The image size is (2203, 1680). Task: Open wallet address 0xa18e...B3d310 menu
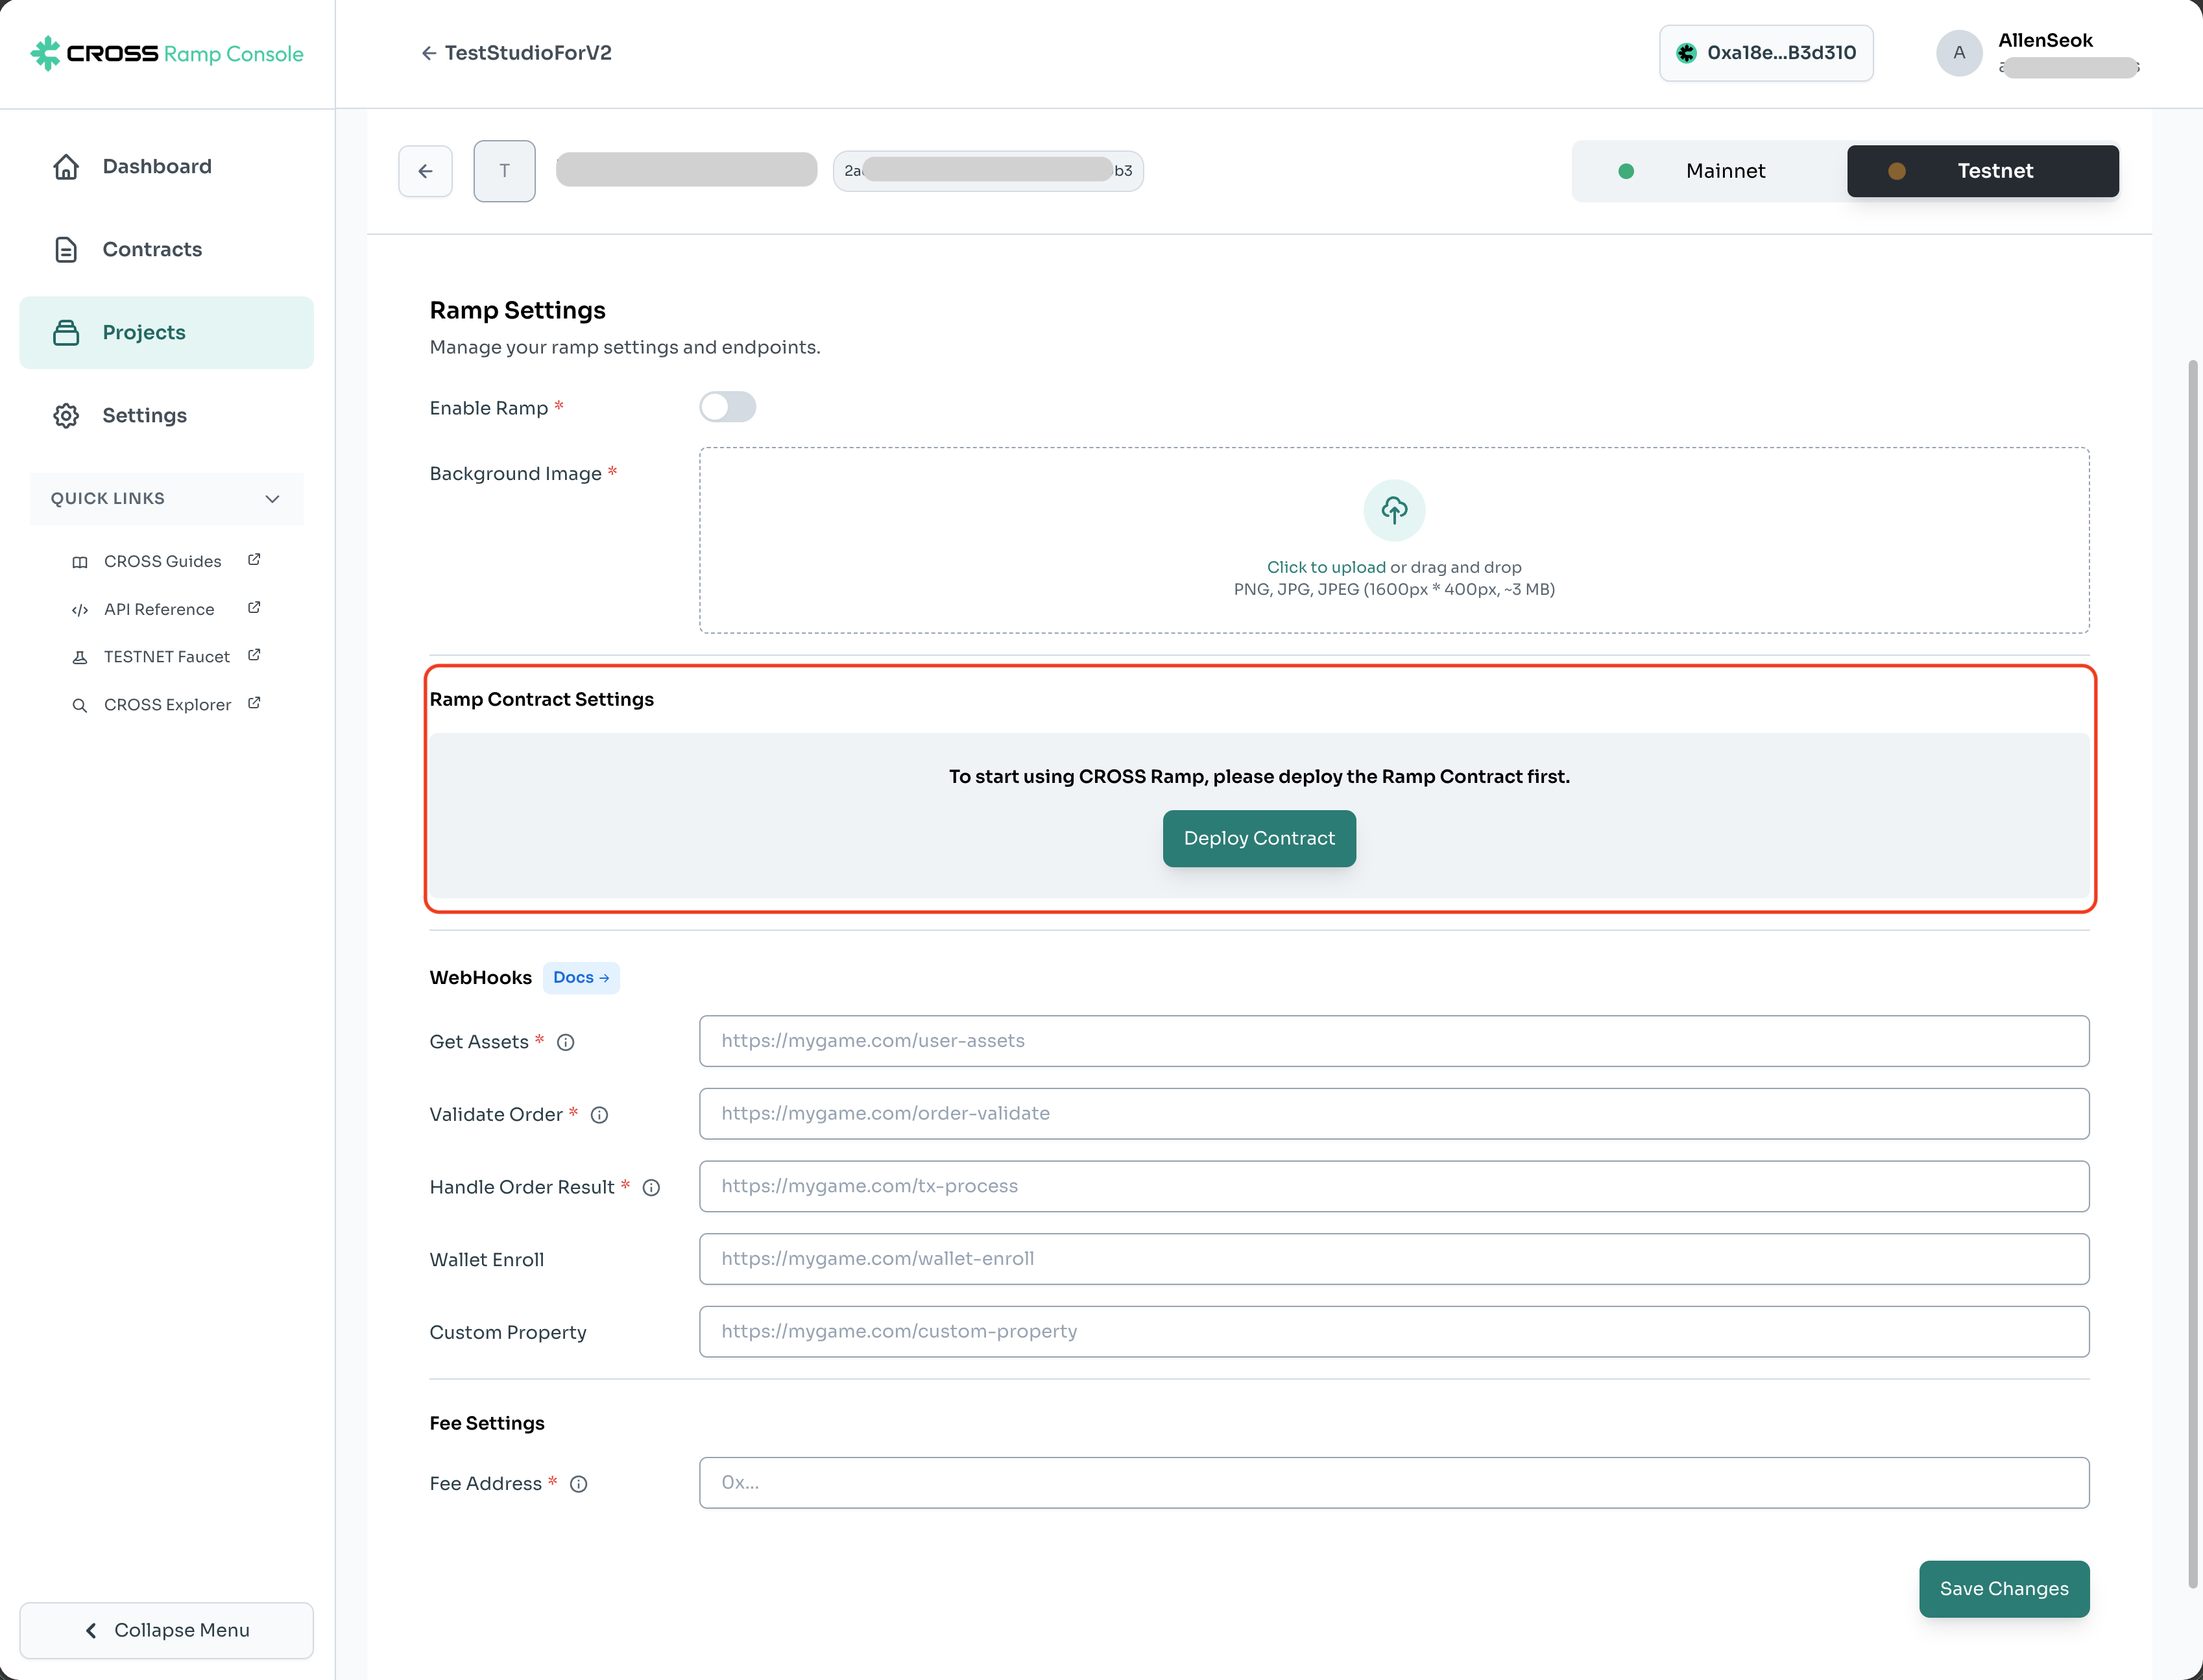tap(1765, 53)
